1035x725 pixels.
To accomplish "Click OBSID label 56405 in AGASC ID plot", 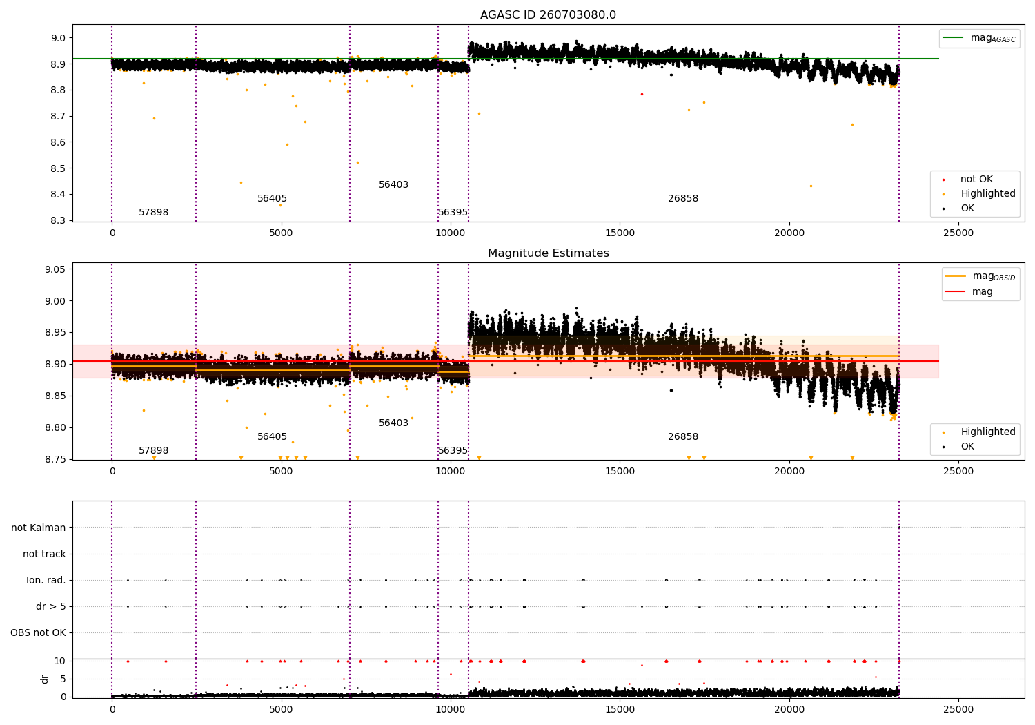I will [x=272, y=199].
